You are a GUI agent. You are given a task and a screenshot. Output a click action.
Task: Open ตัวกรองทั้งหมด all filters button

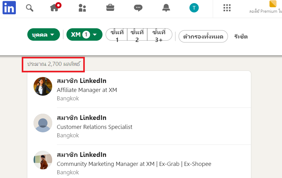pyautogui.click(x=203, y=36)
